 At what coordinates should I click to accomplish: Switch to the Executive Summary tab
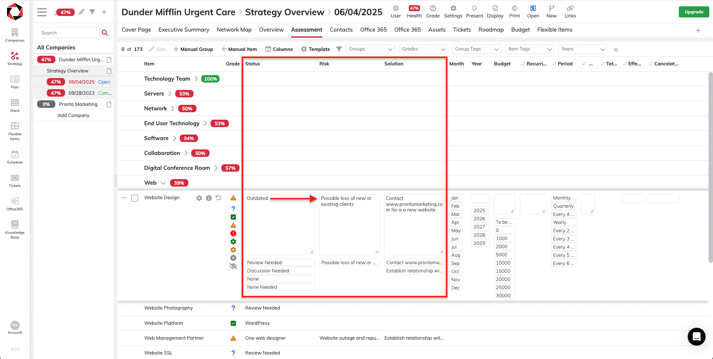(x=184, y=30)
